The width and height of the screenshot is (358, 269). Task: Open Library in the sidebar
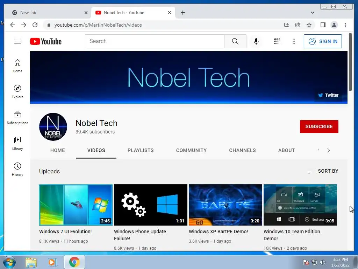[17, 143]
